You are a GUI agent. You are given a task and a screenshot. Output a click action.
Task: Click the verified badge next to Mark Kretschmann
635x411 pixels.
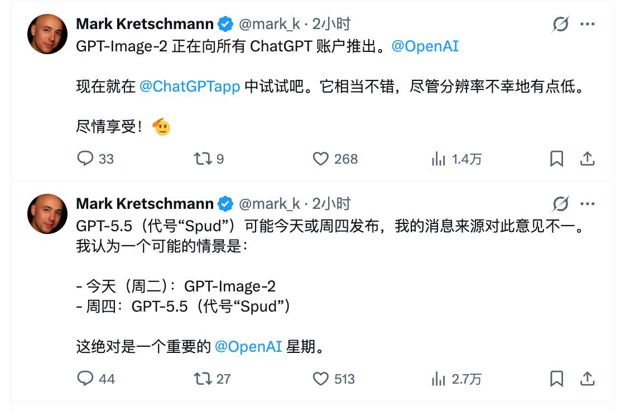(x=225, y=23)
